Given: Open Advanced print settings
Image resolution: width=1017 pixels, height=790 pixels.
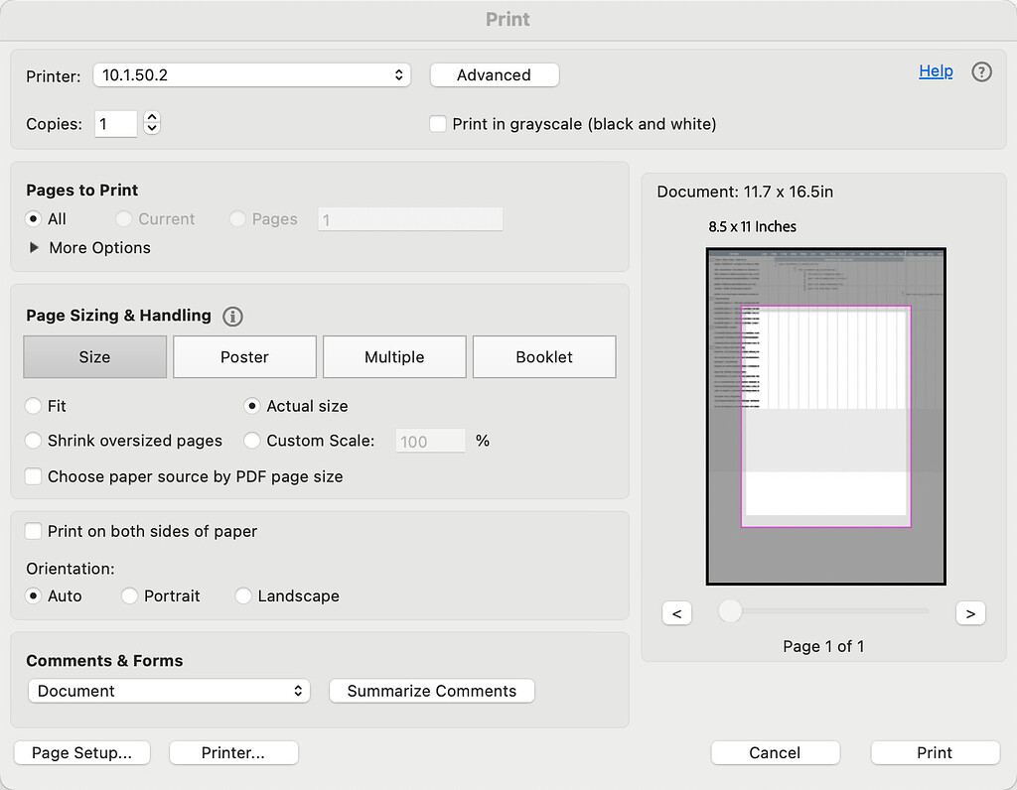Looking at the screenshot, I should (x=494, y=74).
